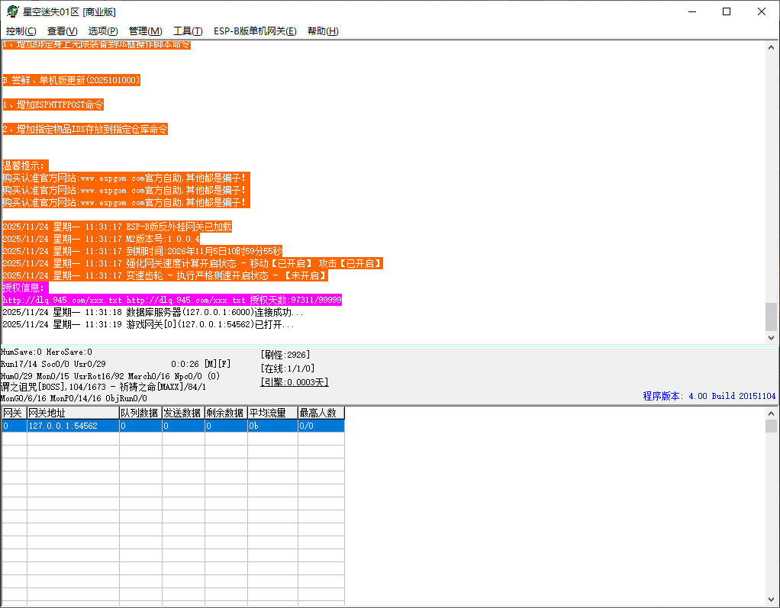Open the 工具(T) menu
The image size is (780, 608).
point(188,31)
